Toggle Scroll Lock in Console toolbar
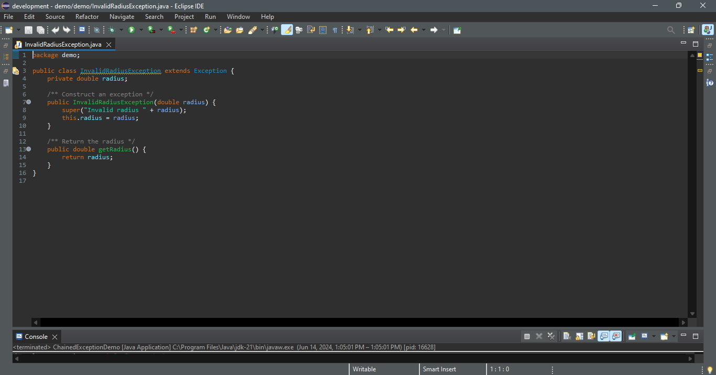This screenshot has width=716, height=375. 579,336
